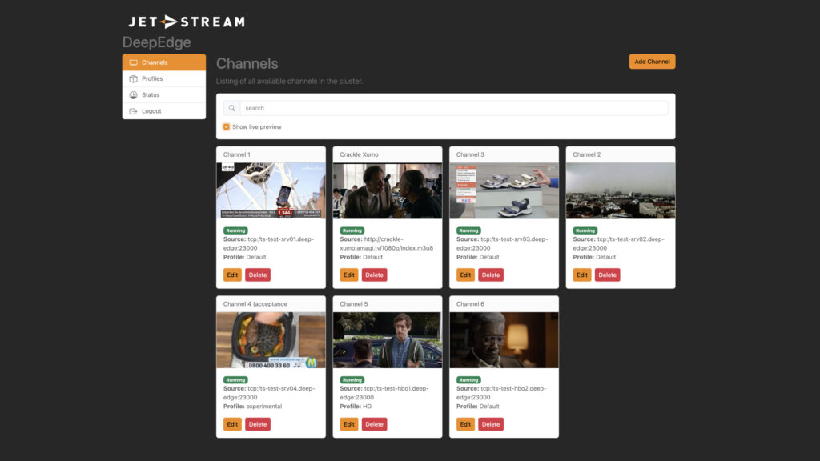Click the monitor icon beside Channels
Screen dimensions: 820x461
click(133, 62)
